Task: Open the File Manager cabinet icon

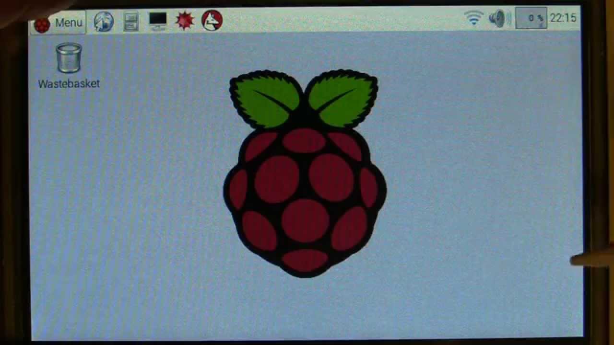Action: point(131,22)
